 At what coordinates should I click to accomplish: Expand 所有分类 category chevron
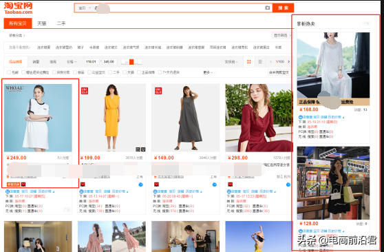(x=24, y=36)
